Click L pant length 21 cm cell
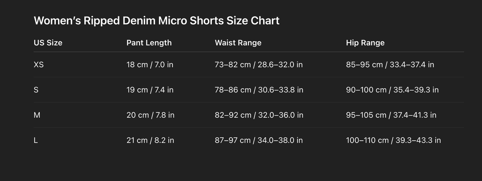 coord(150,140)
